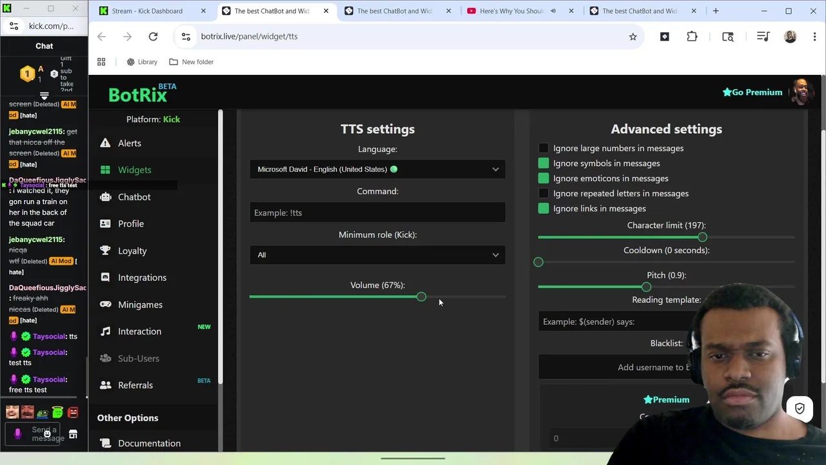Open the Chrome profile avatar
The width and height of the screenshot is (826, 465).
[790, 37]
